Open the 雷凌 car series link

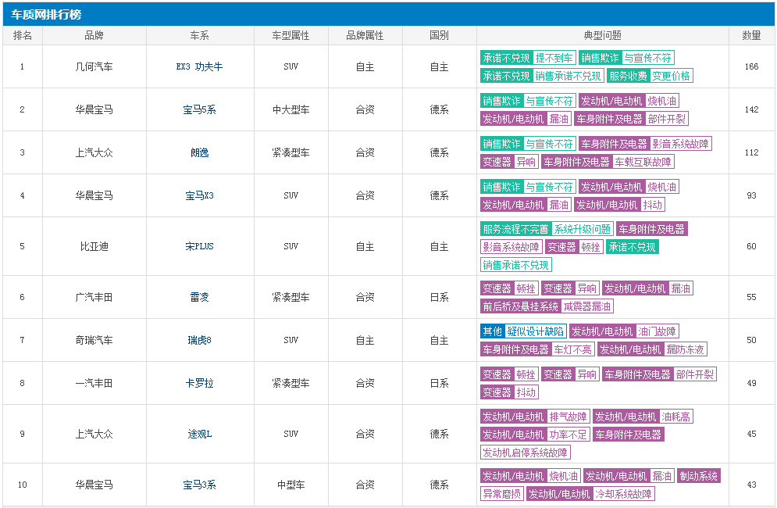coord(199,297)
